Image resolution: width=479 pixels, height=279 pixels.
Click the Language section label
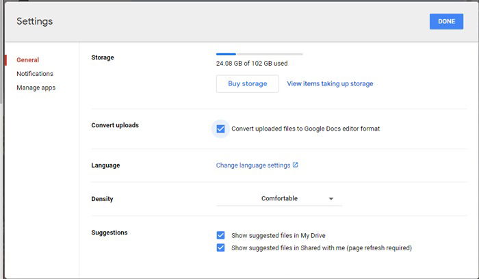105,165
